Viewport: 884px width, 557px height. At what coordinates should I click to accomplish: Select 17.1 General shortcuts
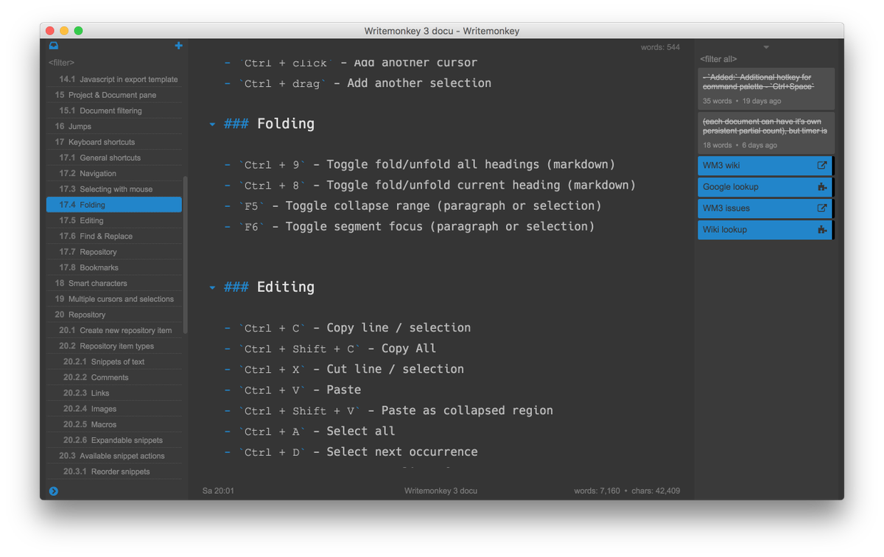tap(114, 158)
